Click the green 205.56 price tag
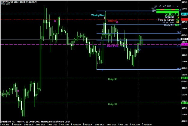 [x=185, y=78]
